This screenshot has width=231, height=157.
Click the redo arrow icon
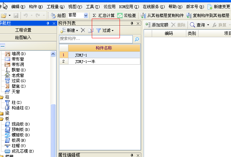38,15
